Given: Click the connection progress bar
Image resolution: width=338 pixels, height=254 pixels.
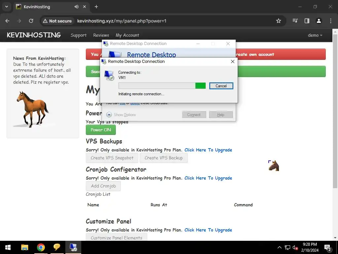Looking at the screenshot, I should (162, 86).
